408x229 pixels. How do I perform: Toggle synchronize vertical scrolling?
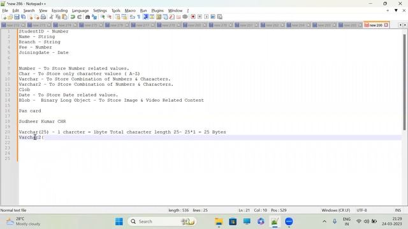tap(117, 17)
